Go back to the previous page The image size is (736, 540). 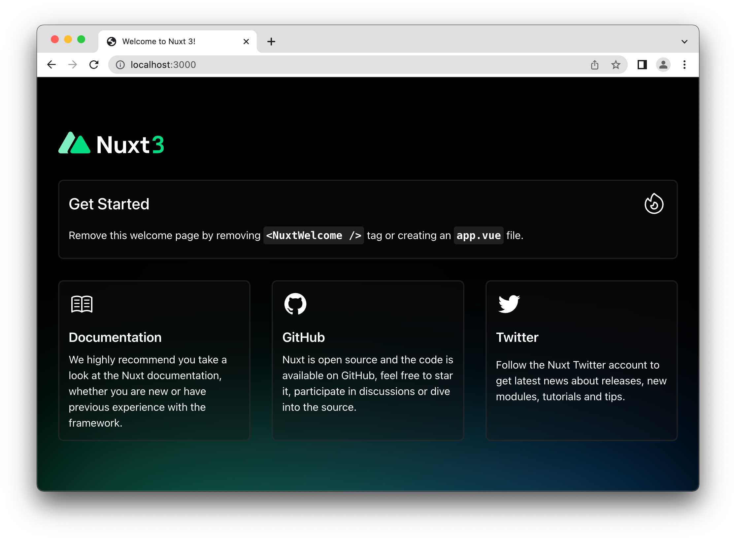[52, 65]
